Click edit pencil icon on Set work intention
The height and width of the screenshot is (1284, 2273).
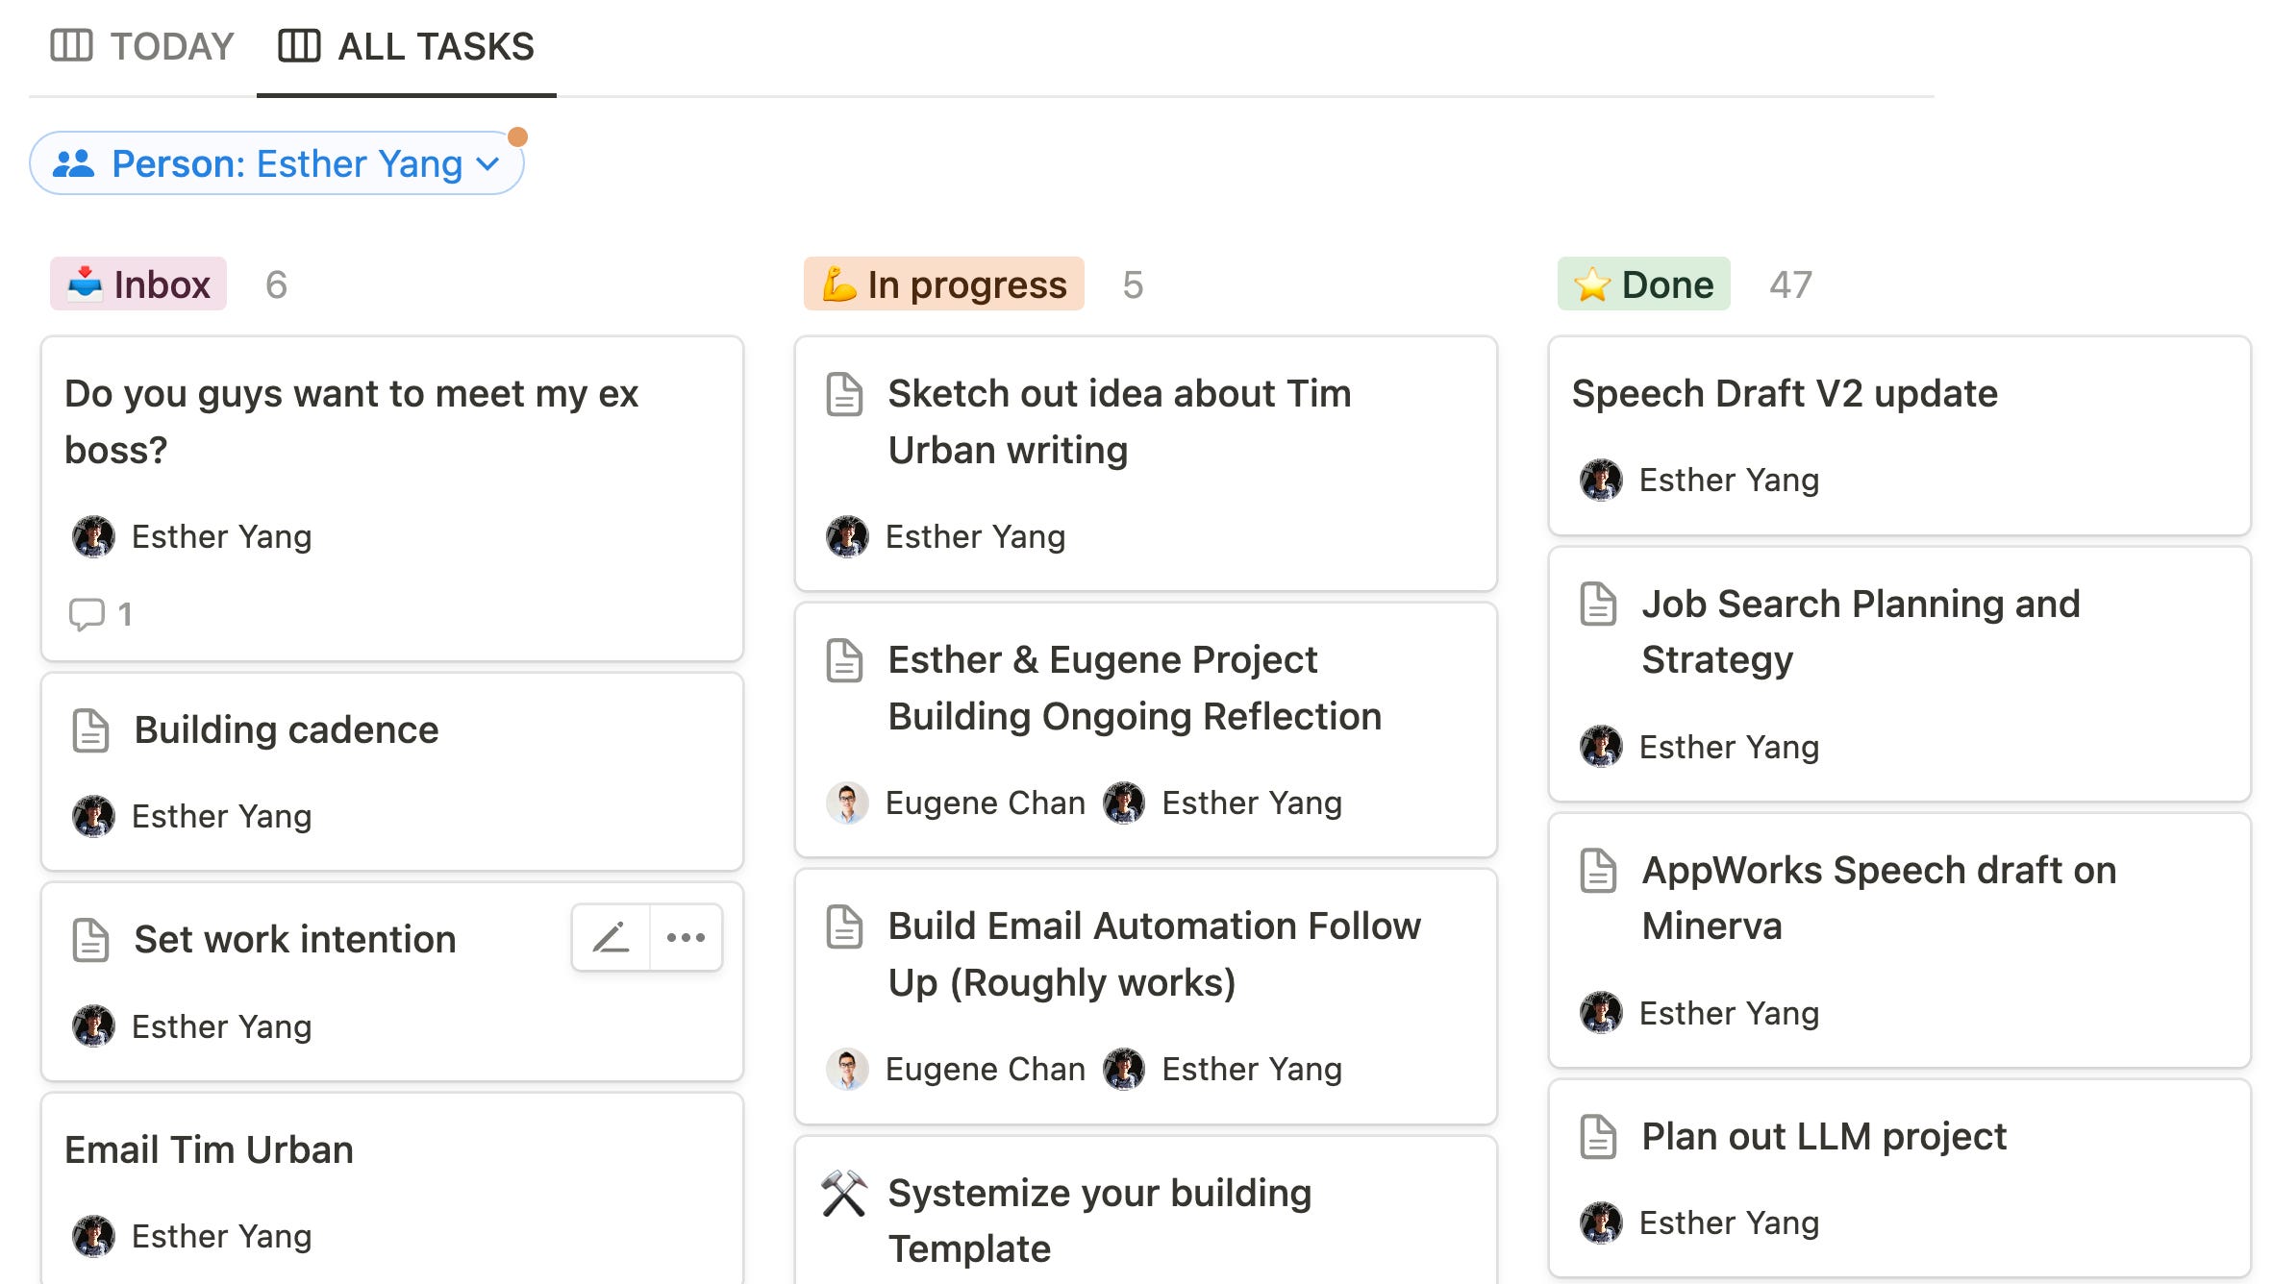611,937
